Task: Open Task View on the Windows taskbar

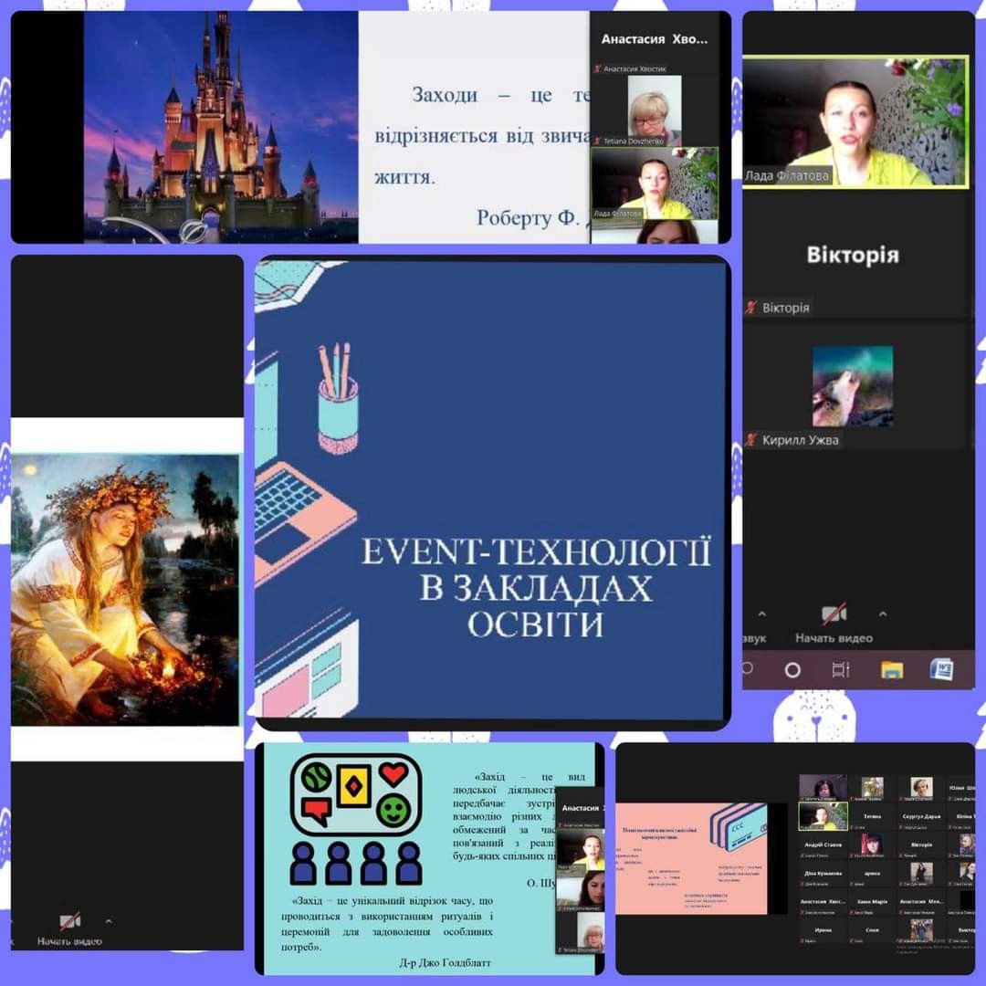Action: point(842,670)
